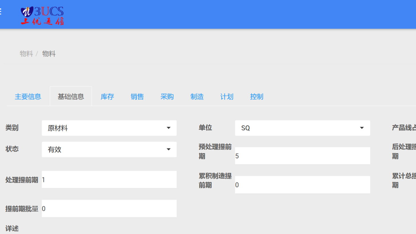Click the 详述 label
The image size is (416, 234).
pos(12,229)
